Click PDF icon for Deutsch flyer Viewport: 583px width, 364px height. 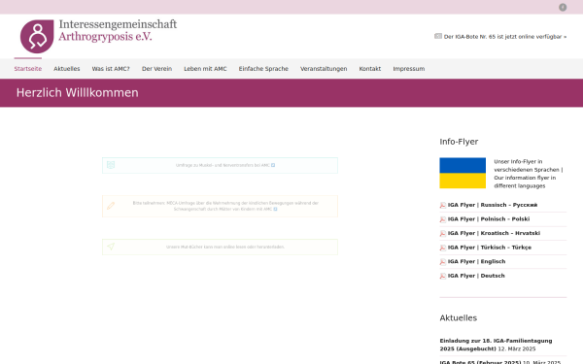[442, 276]
